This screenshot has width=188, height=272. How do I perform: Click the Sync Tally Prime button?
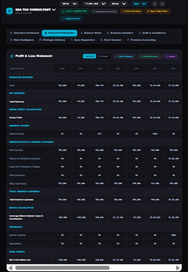[158, 11]
